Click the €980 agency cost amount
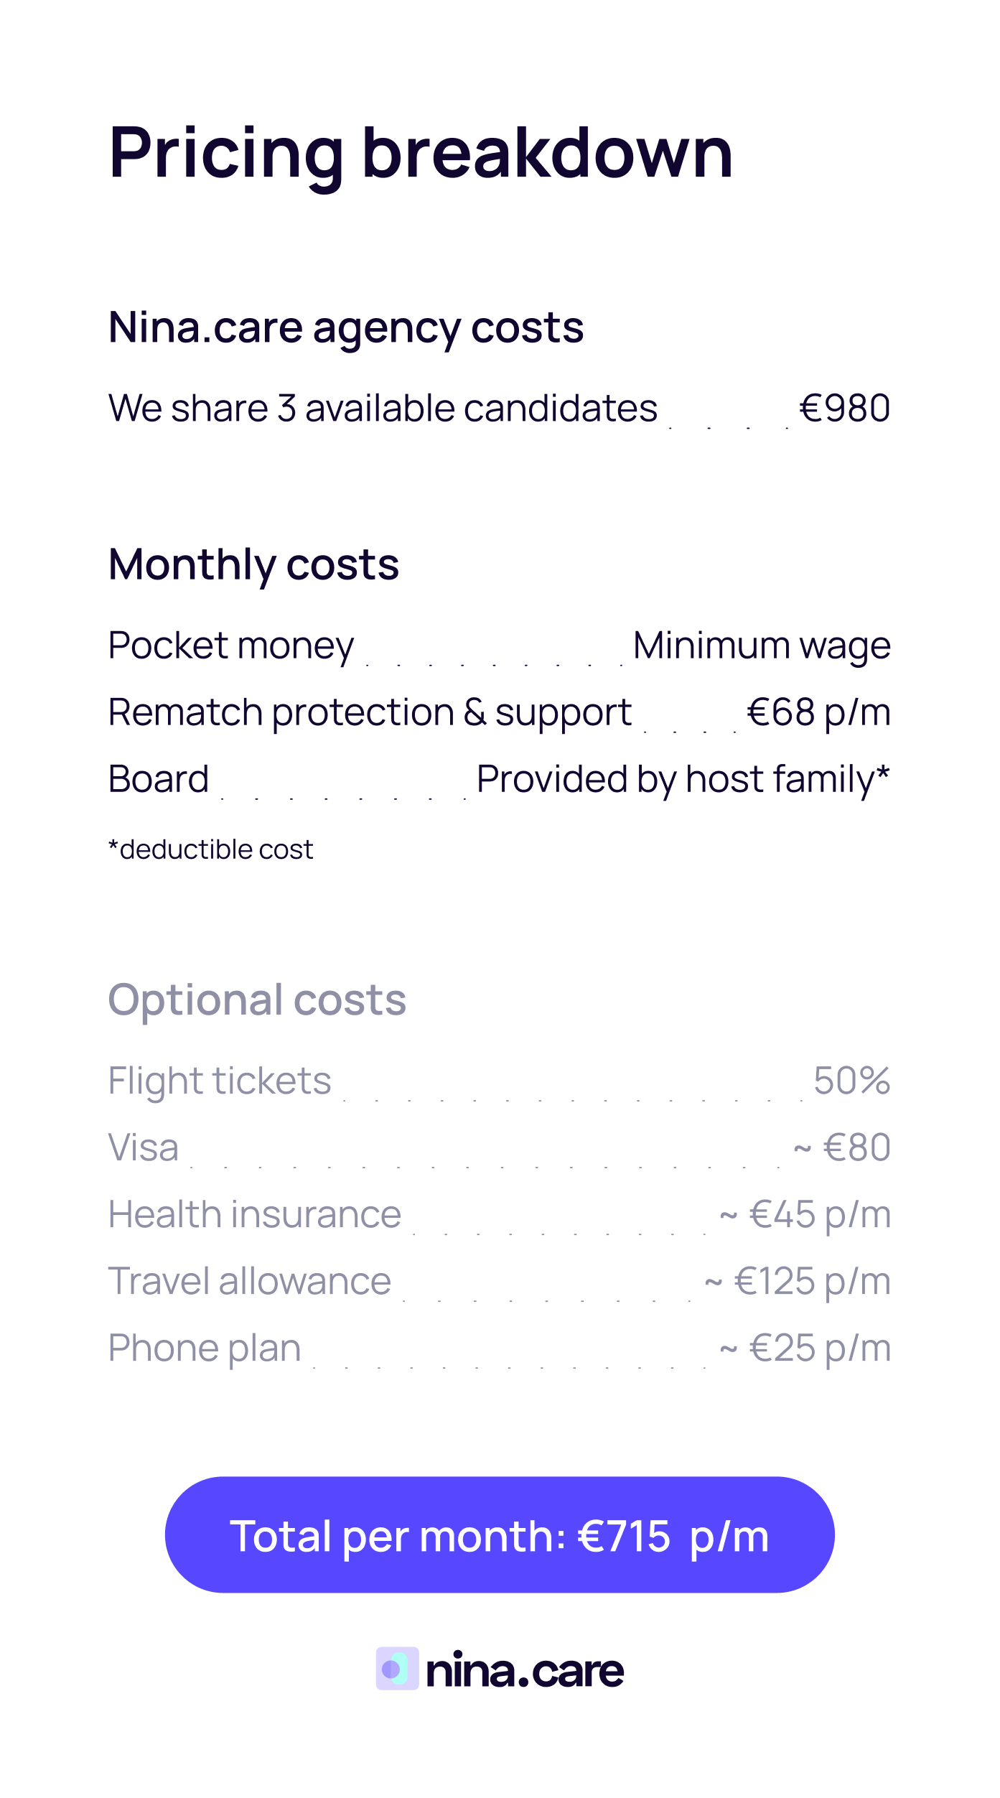1000x1798 pixels. [x=844, y=408]
